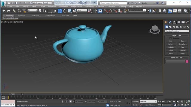
Task: Open the pink object color swatch
Action: (x=187, y=62)
